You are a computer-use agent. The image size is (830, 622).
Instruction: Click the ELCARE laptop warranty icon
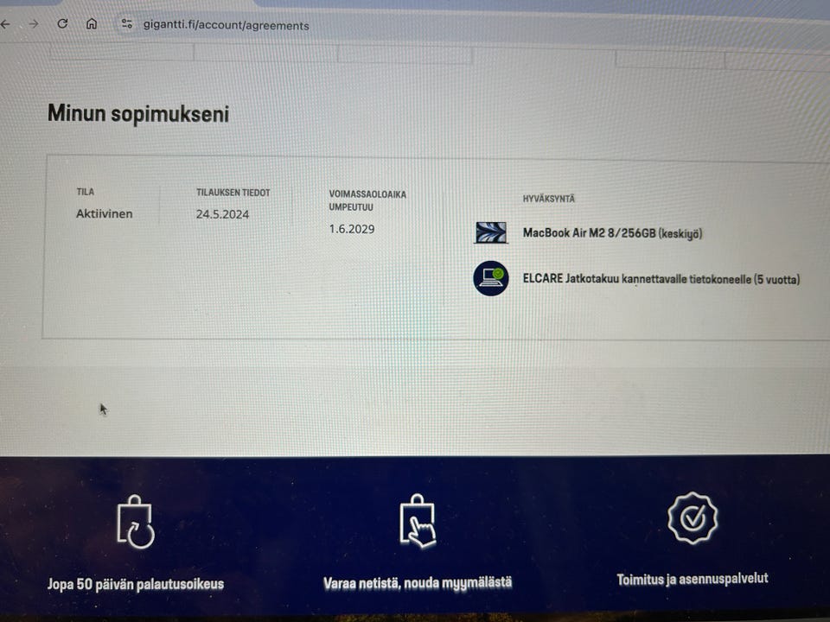click(491, 278)
